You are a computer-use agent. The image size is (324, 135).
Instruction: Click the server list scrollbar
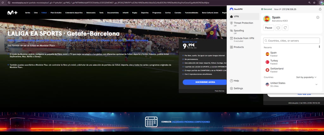pos(320,47)
